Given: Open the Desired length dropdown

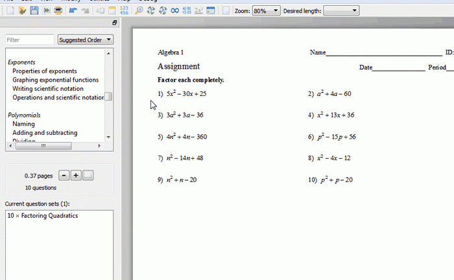Looking at the screenshot, I should click(341, 11).
